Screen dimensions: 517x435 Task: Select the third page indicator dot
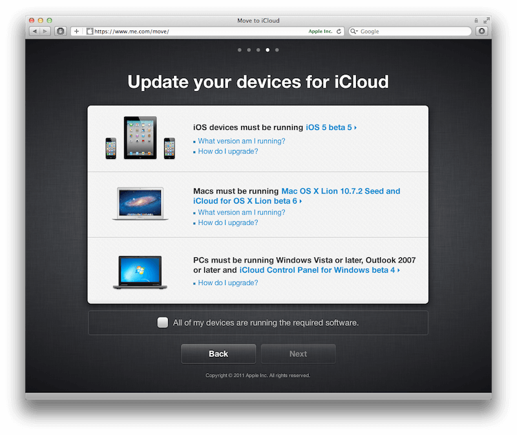coord(258,50)
